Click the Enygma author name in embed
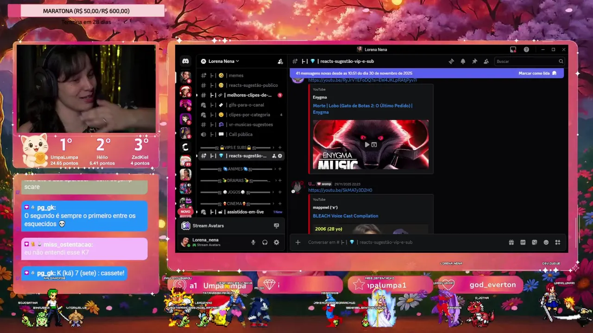593x333 pixels. [320, 97]
